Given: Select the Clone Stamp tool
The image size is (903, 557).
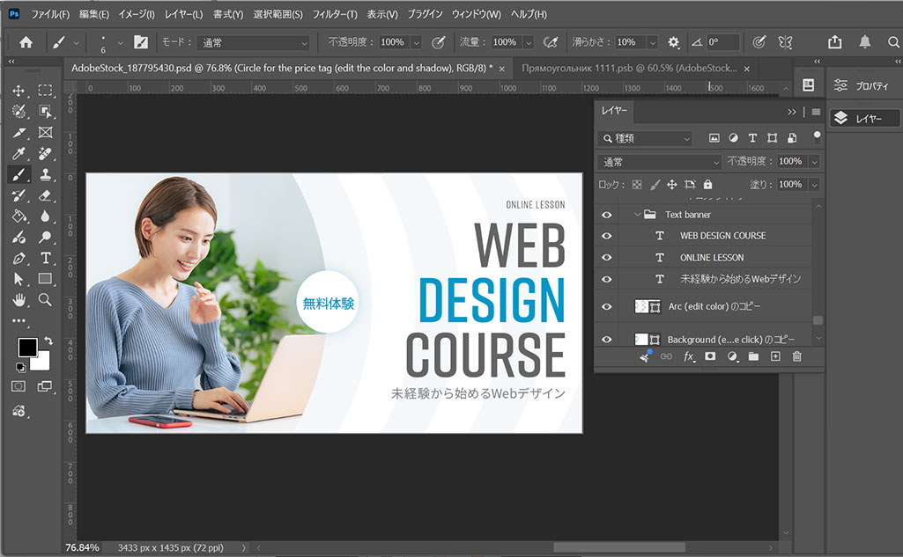Looking at the screenshot, I should (x=45, y=174).
